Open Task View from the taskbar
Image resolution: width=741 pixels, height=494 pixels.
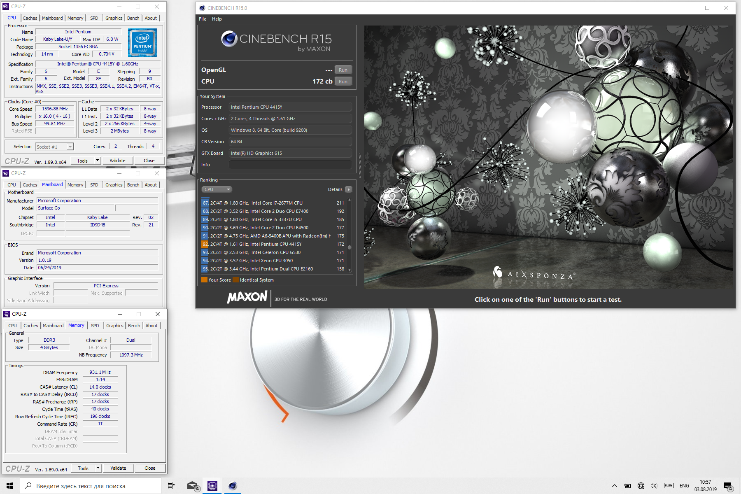point(171,486)
